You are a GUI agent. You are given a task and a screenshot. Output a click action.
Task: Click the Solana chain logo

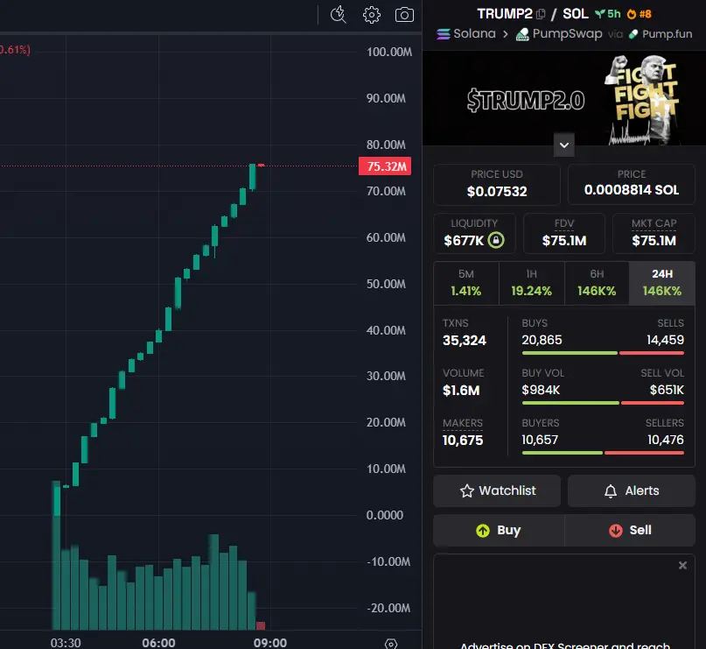pos(444,34)
